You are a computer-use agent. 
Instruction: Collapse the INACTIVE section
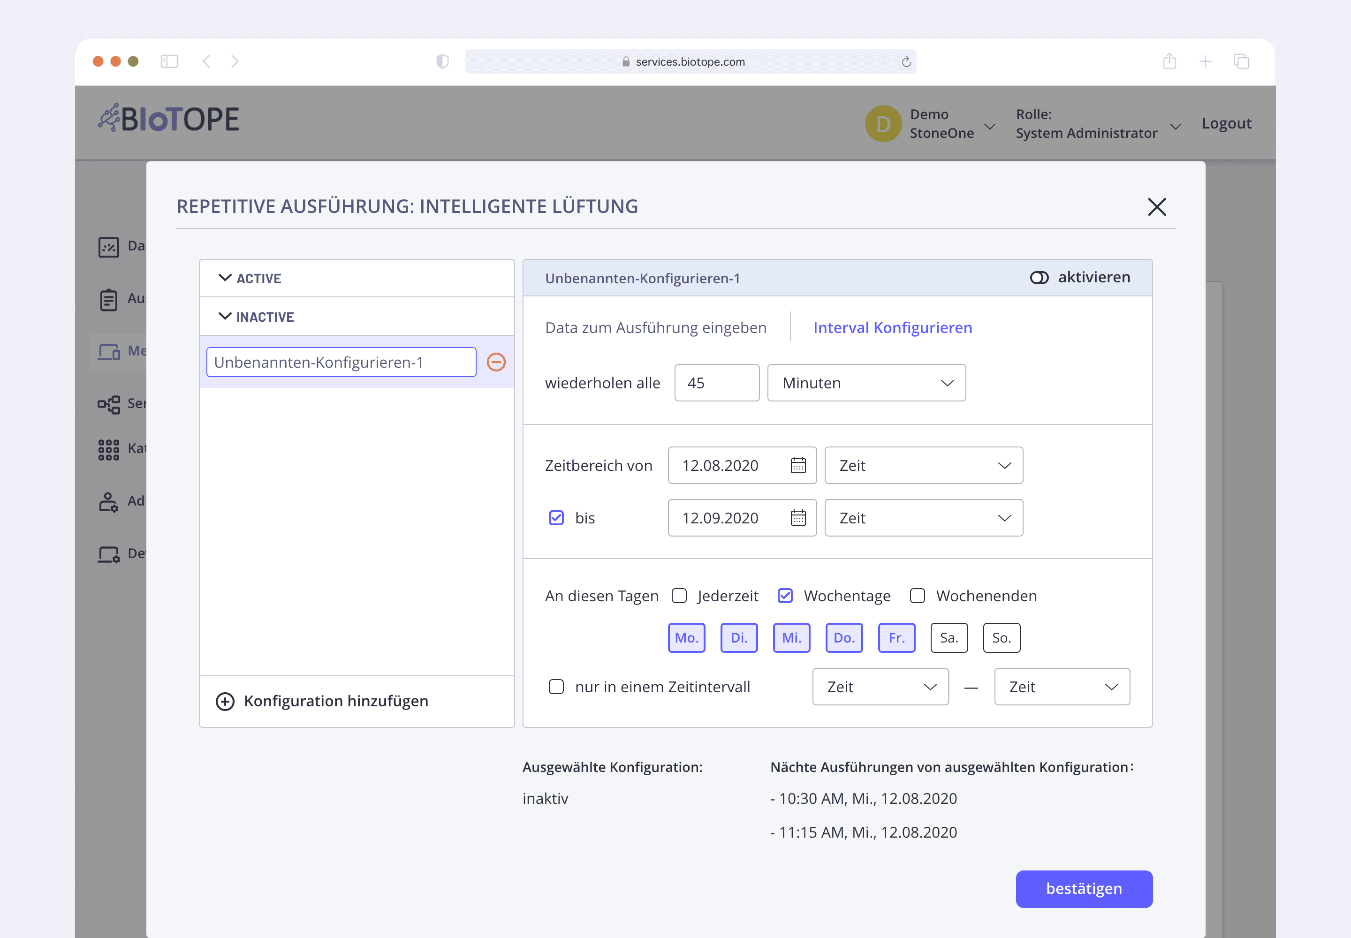point(225,317)
